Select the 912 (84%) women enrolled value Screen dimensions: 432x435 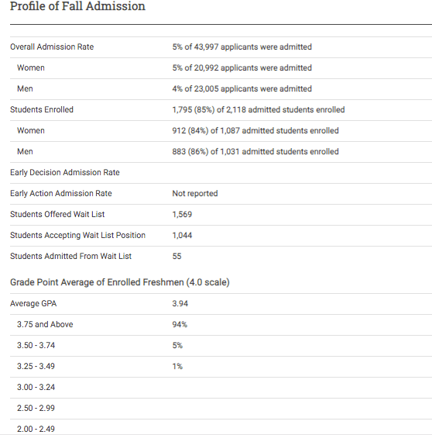[x=255, y=131]
